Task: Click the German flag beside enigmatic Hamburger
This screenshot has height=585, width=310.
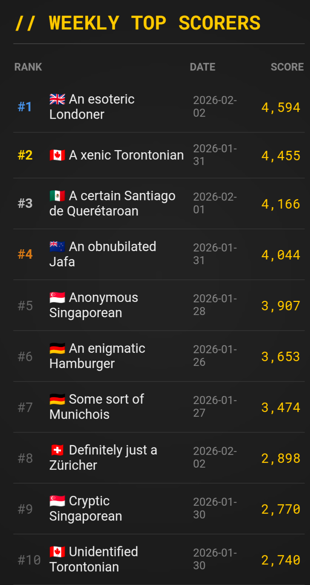Action: point(57,348)
